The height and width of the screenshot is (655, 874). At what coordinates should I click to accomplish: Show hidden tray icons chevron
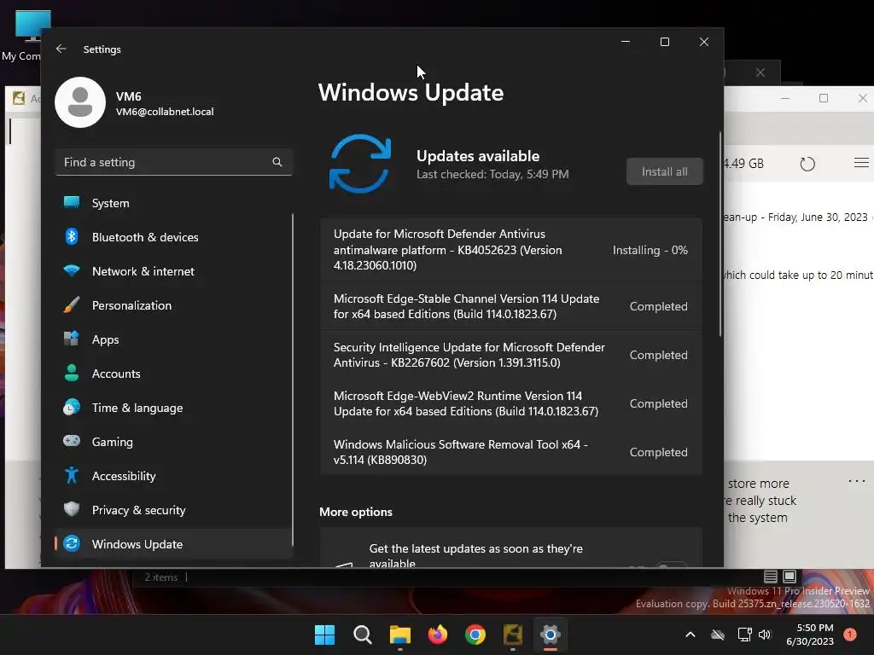point(690,635)
